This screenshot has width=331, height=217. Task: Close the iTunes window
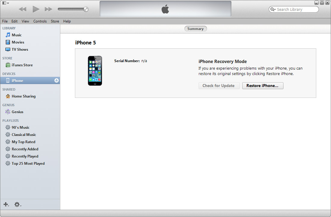(x=327, y=3)
